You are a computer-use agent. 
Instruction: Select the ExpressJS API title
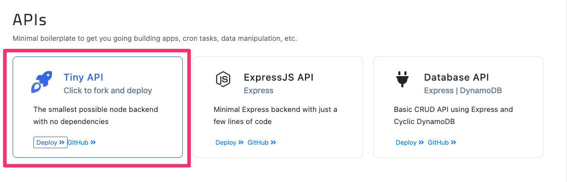click(278, 77)
